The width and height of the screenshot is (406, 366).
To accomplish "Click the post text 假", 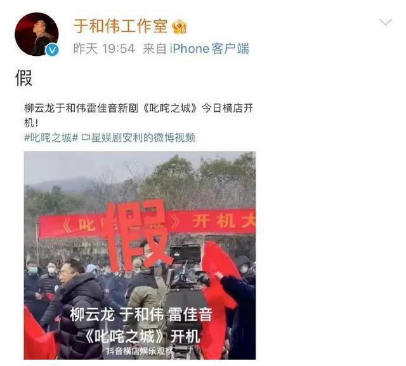I will pyautogui.click(x=24, y=78).
